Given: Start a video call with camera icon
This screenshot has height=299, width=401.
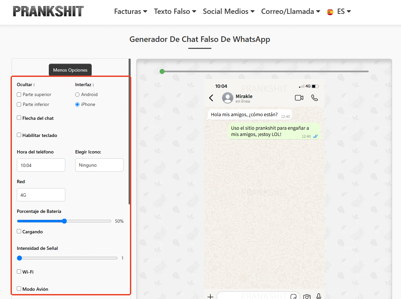Looking at the screenshot, I should click(299, 98).
